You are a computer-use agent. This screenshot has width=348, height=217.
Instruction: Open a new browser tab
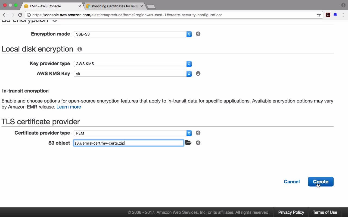pyautogui.click(x=151, y=6)
